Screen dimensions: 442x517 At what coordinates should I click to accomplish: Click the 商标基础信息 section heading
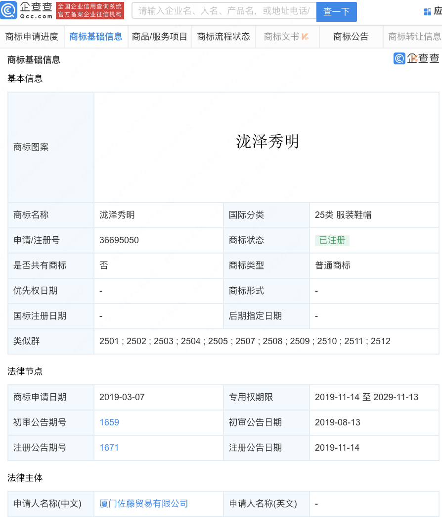(34, 60)
